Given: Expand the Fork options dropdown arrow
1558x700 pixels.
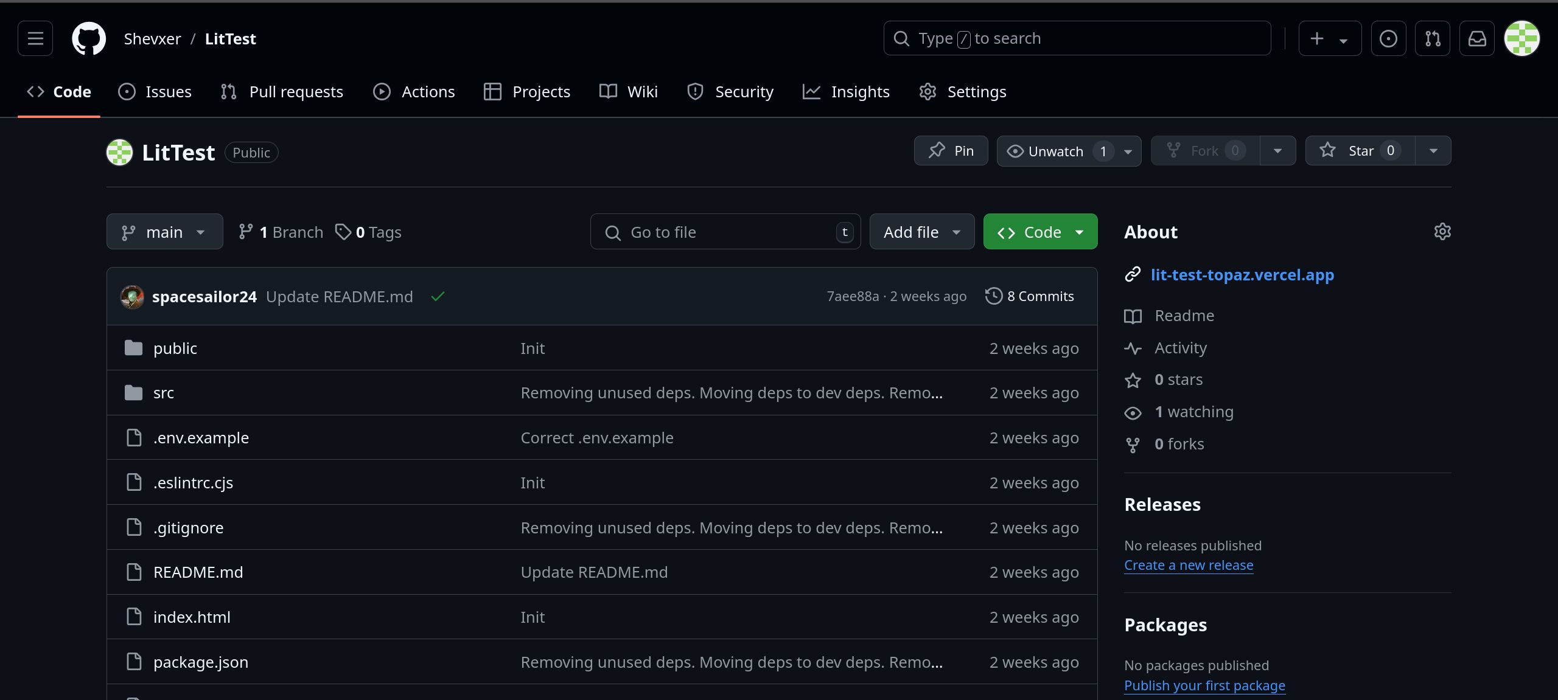Looking at the screenshot, I should pos(1277,151).
